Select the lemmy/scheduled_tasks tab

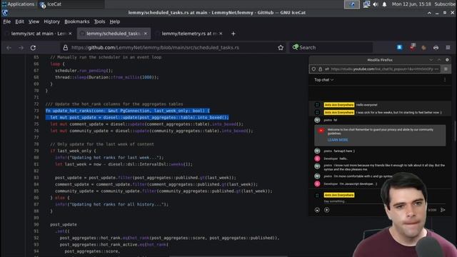pyautogui.click(x=114, y=34)
